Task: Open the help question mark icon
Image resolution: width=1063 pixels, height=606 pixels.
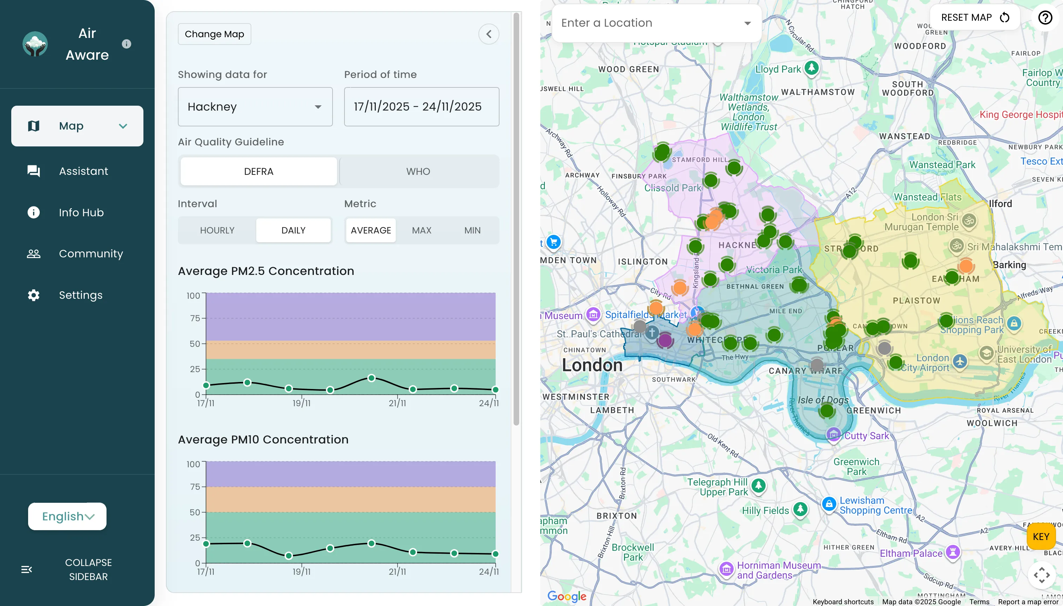Action: click(x=1045, y=18)
